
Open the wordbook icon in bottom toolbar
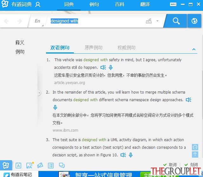18,166
